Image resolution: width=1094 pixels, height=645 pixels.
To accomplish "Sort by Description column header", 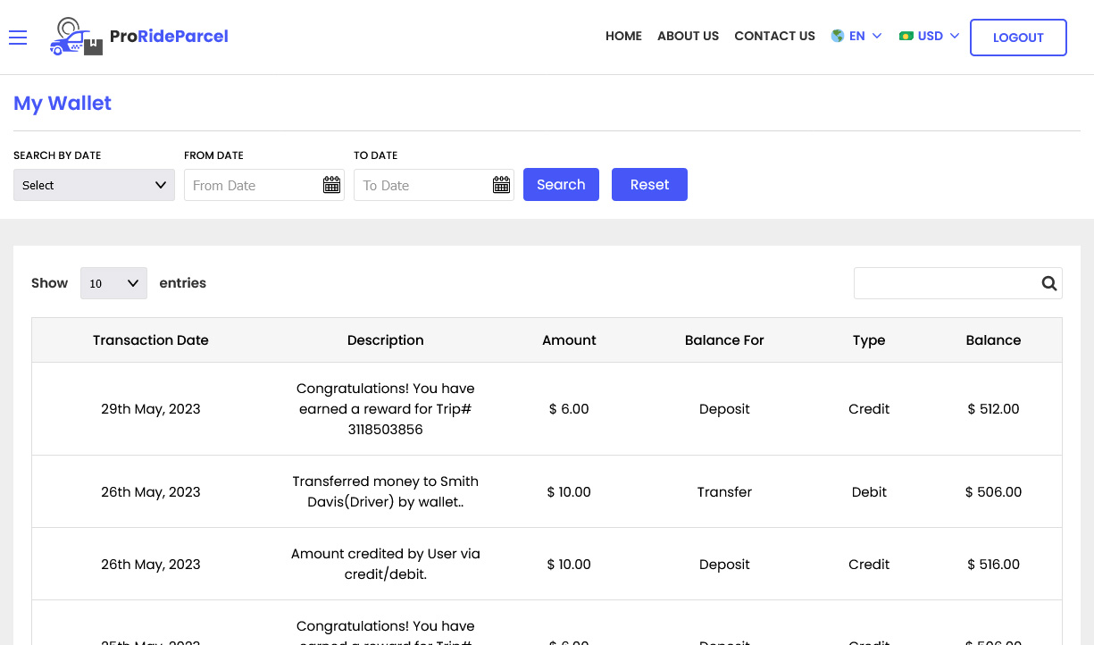I will click(386, 340).
